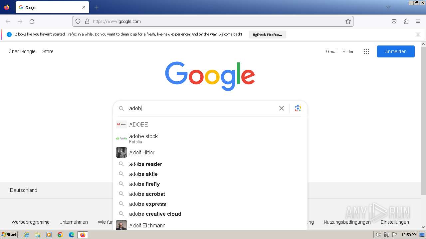Open network tray icon
Viewport: 426px width, 239px height.
pyautogui.click(x=386, y=235)
